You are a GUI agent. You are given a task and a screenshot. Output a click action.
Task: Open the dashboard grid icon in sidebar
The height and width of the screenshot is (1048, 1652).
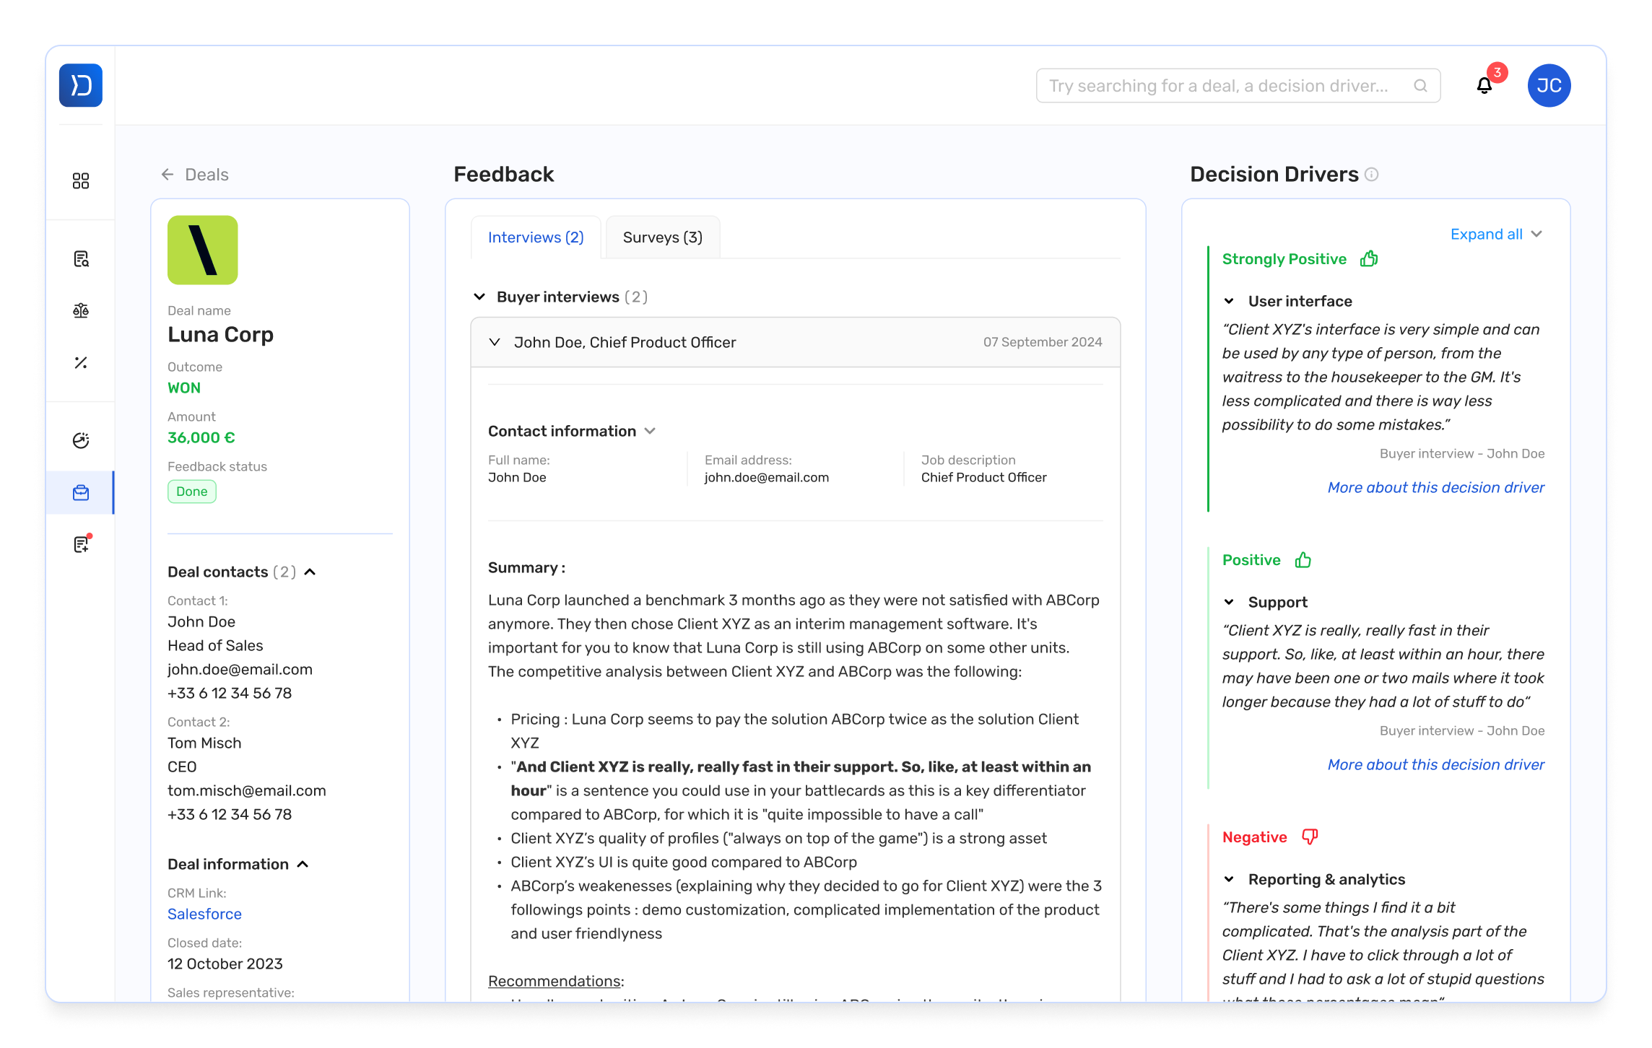pyautogui.click(x=81, y=180)
